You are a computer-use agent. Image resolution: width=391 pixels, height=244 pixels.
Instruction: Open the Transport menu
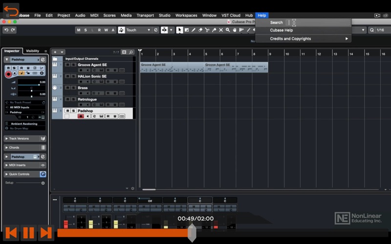coord(145,15)
